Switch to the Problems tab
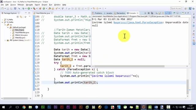Viewport: 196px width, 110px height. [97, 13]
